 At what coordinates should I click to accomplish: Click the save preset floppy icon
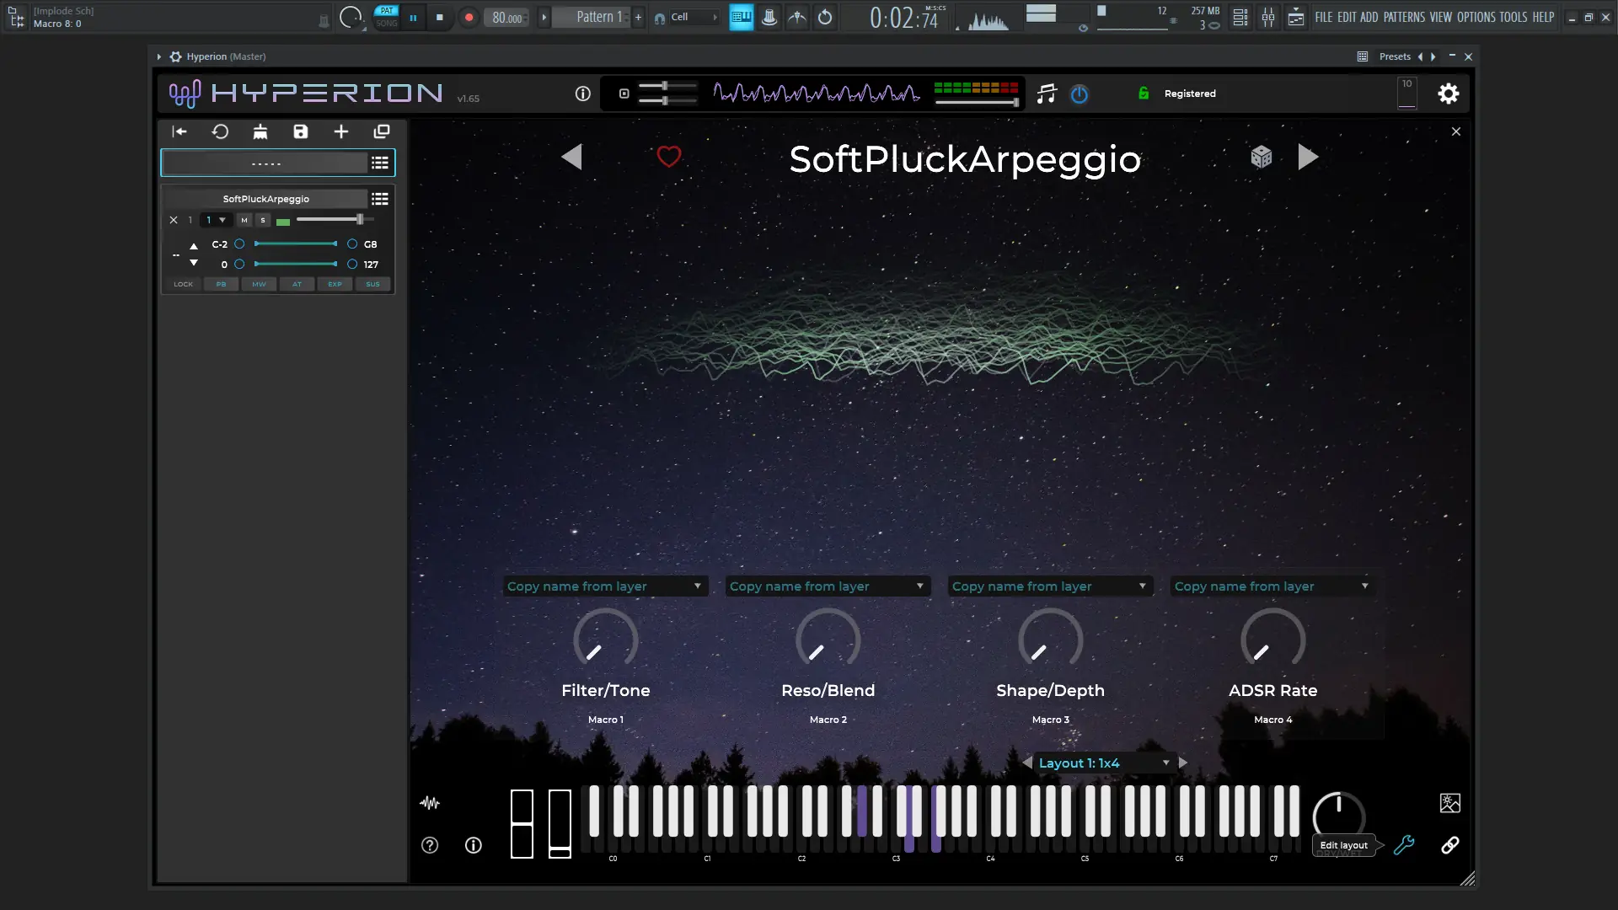coord(301,131)
